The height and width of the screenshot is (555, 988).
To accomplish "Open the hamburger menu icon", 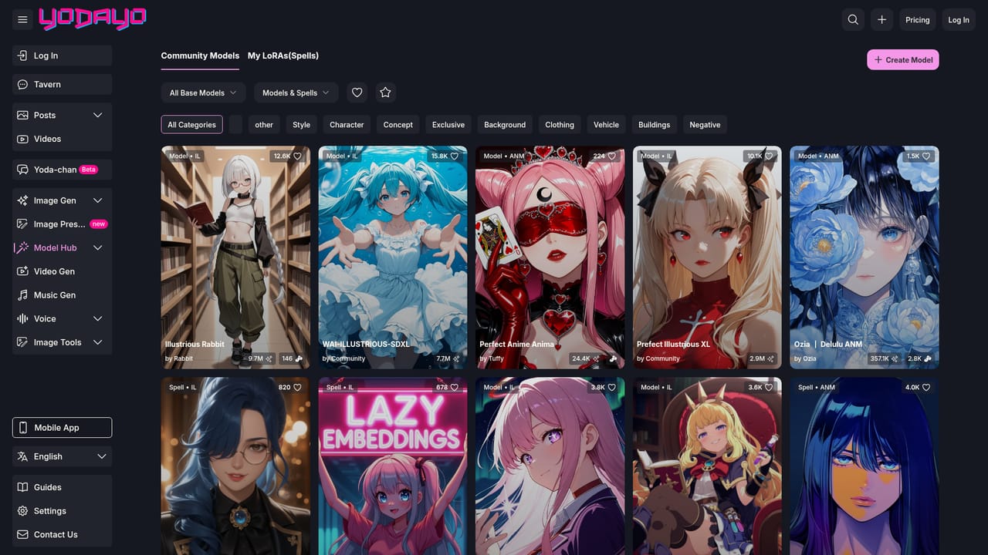I will click(22, 19).
